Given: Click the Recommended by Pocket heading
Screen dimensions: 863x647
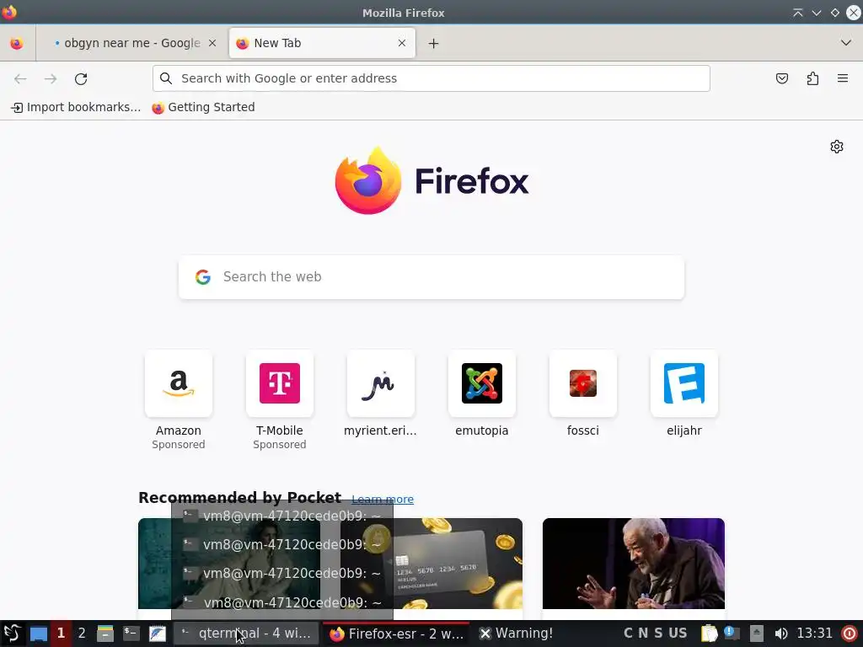Looking at the screenshot, I should tap(239, 498).
